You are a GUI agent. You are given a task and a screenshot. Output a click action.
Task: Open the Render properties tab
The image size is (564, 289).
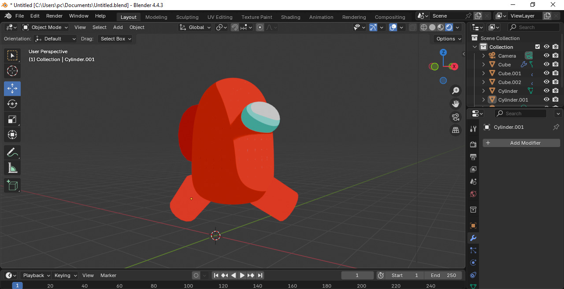[x=473, y=145]
